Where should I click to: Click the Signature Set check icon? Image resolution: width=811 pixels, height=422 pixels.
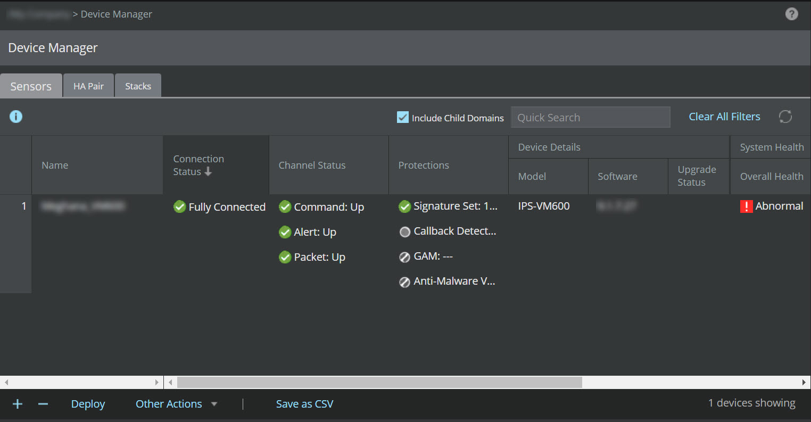point(405,206)
